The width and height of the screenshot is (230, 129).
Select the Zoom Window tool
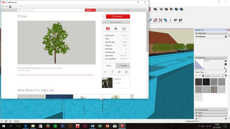[x=156, y=20]
